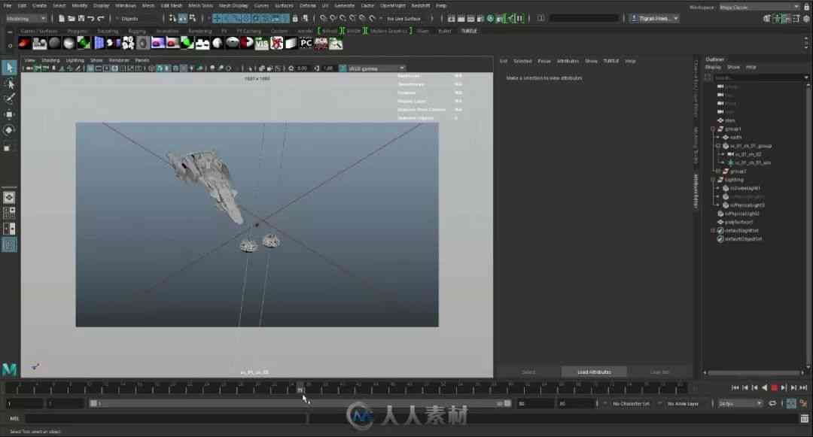Open the sRGB gamma view transform dropdown

click(x=377, y=68)
